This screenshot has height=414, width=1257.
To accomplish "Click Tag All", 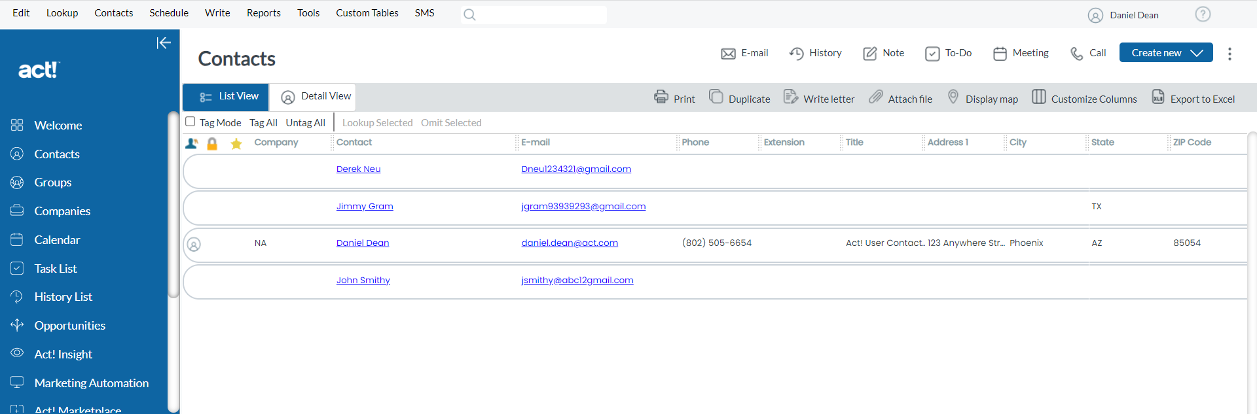I will [x=263, y=123].
